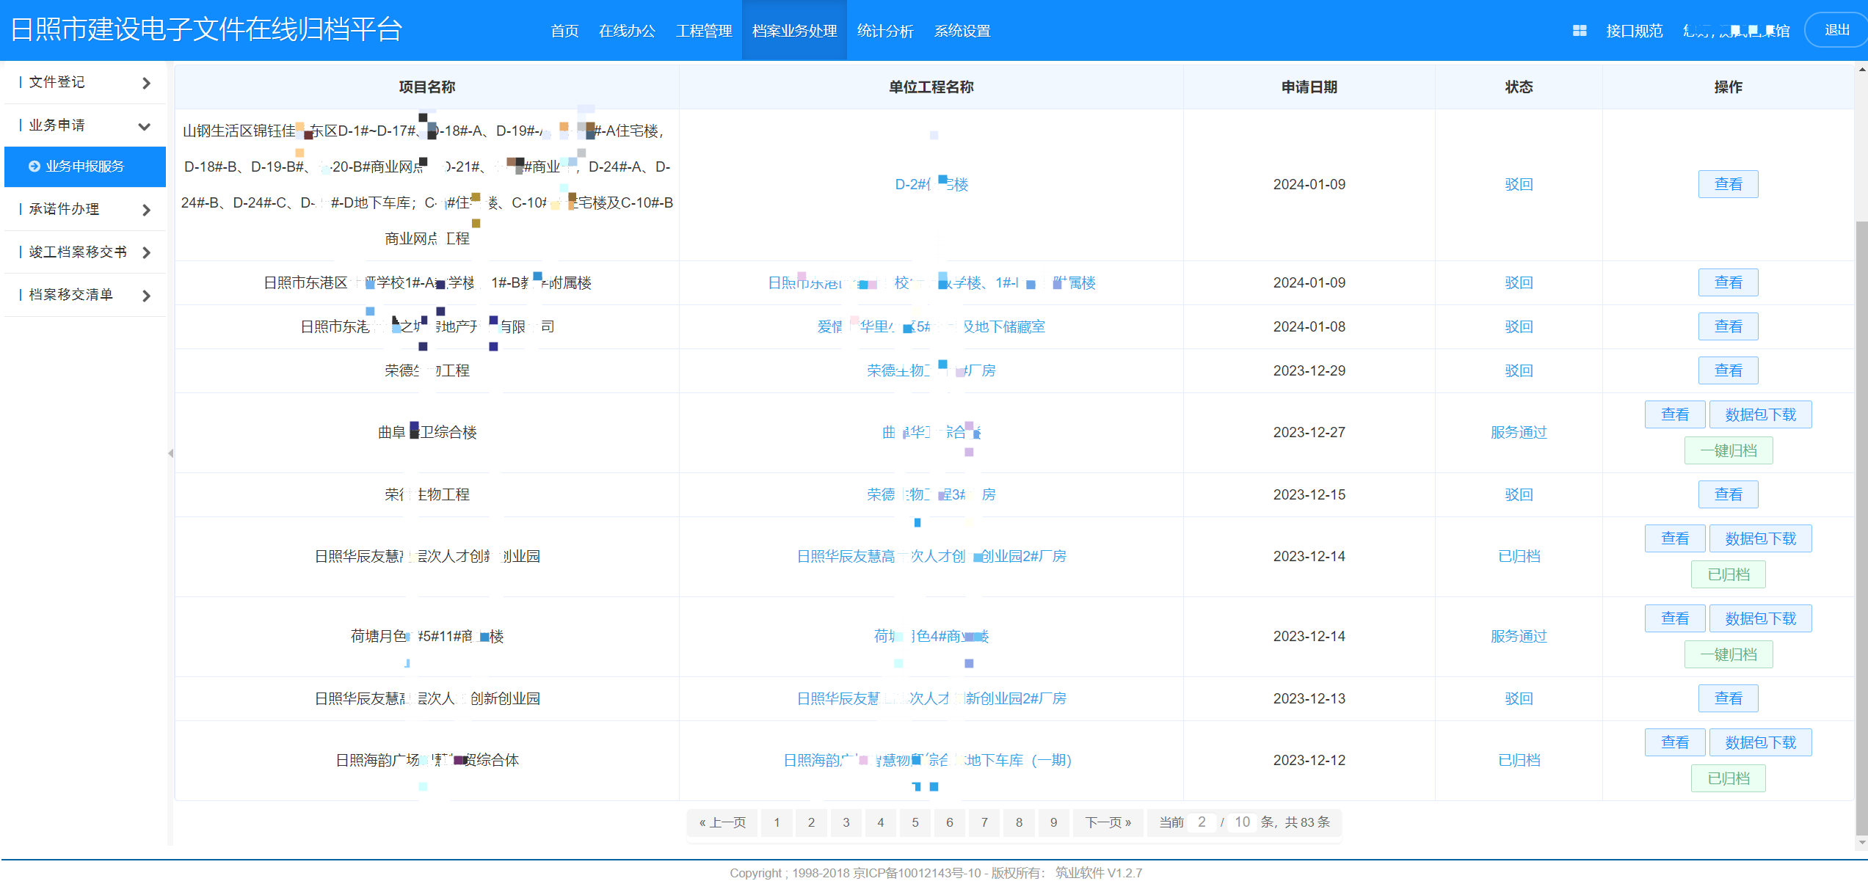Image resolution: width=1868 pixels, height=892 pixels.
Task: Click 查看 for the 2023-12-13 row
Action: pos(1728,698)
